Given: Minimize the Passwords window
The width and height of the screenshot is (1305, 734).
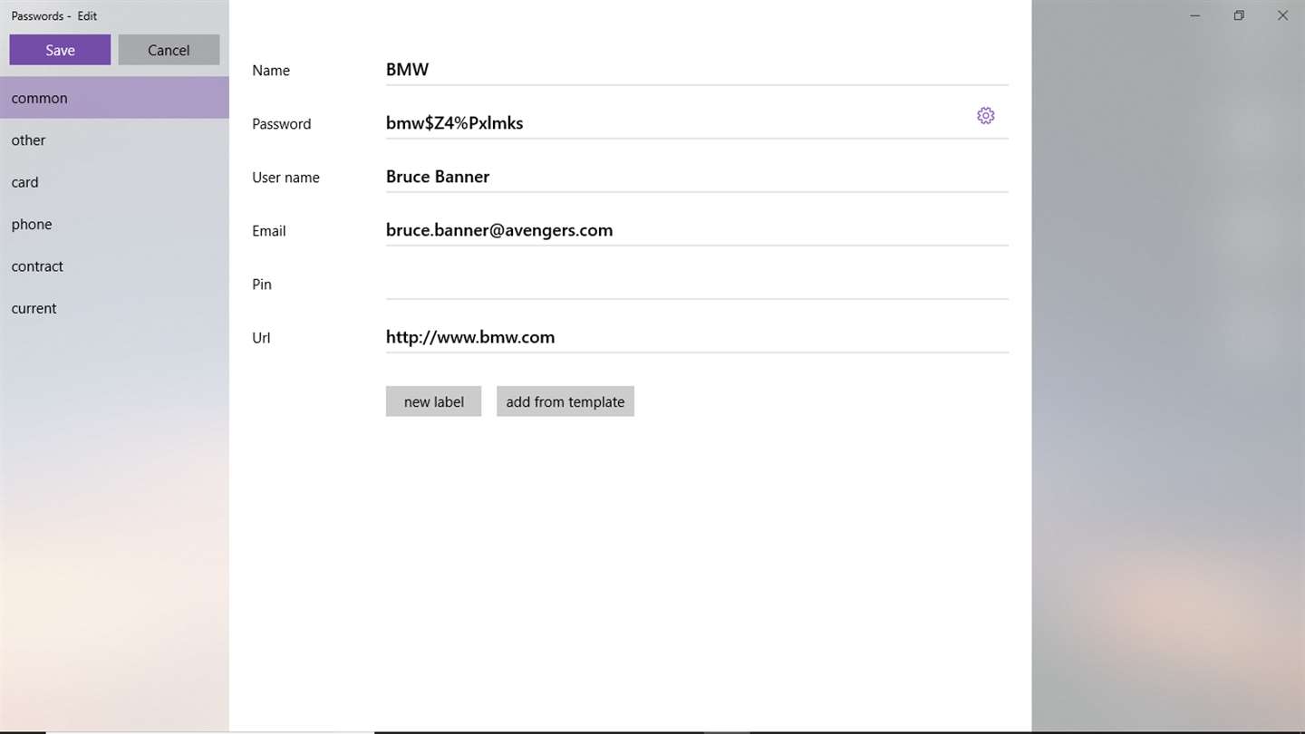Looking at the screenshot, I should 1195,15.
